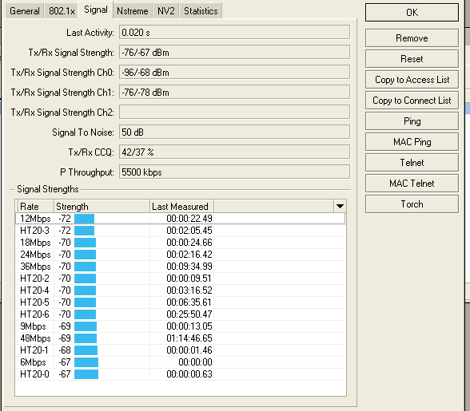Click the Tx/Rx Signal Strength Ch1 field

pyautogui.click(x=234, y=93)
